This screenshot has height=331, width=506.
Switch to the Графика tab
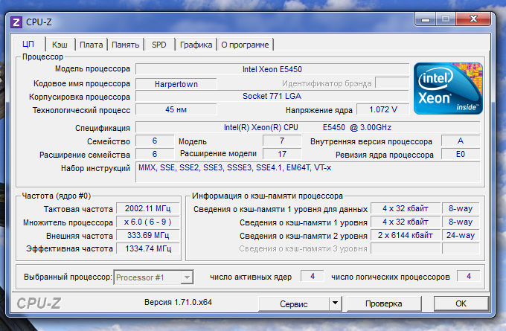tap(196, 45)
